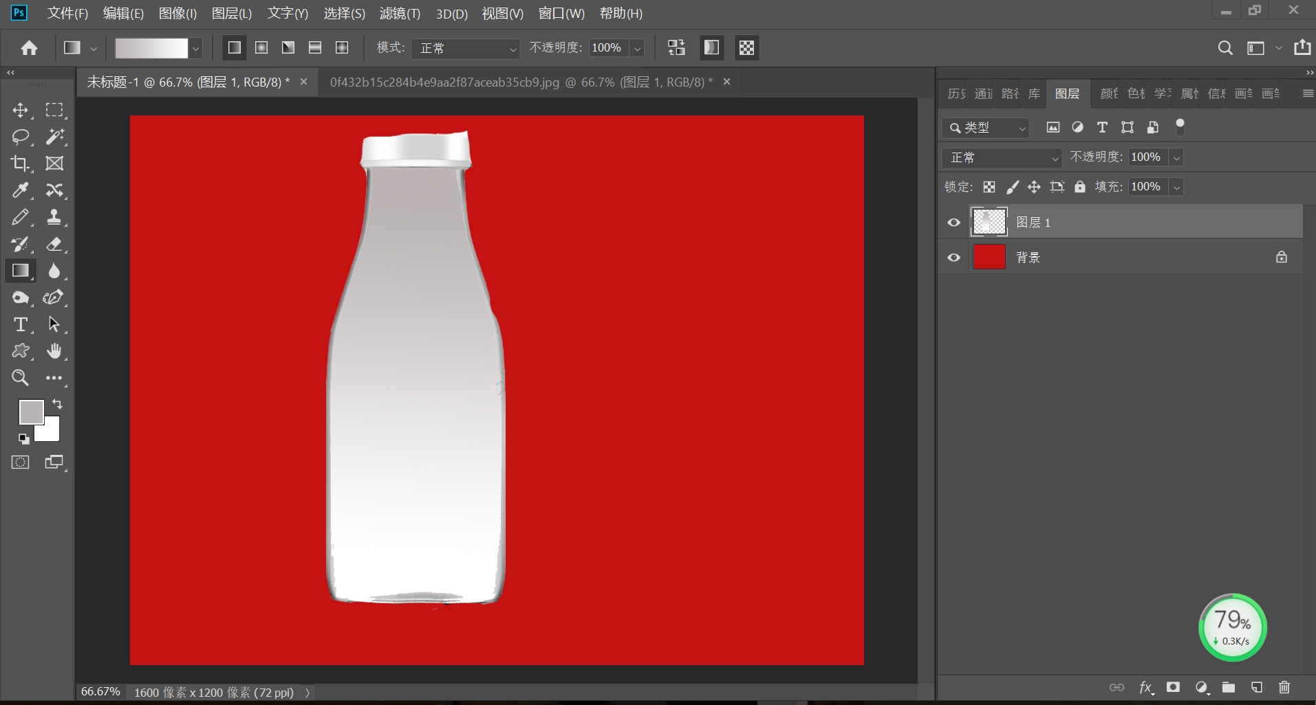The width and height of the screenshot is (1316, 705).
Task: Add a layer mask
Action: [1173, 687]
